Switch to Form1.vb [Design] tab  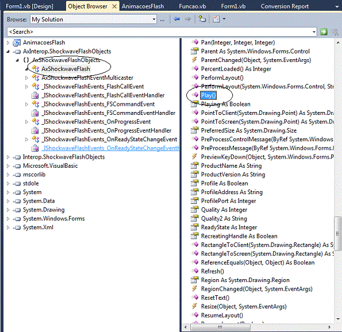[29, 6]
